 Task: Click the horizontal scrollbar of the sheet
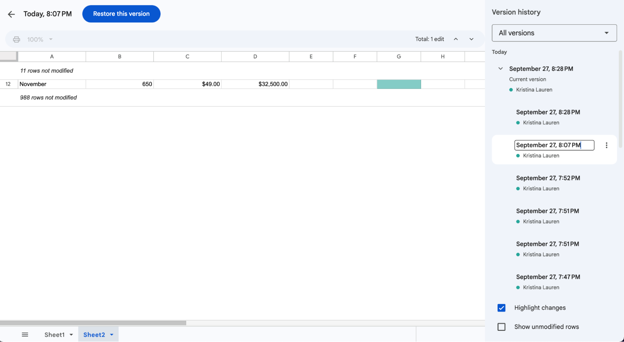[x=93, y=323]
